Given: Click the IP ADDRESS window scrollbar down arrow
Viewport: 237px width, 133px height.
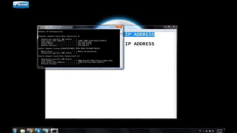Looking at the screenshot, I should pos(176,117).
